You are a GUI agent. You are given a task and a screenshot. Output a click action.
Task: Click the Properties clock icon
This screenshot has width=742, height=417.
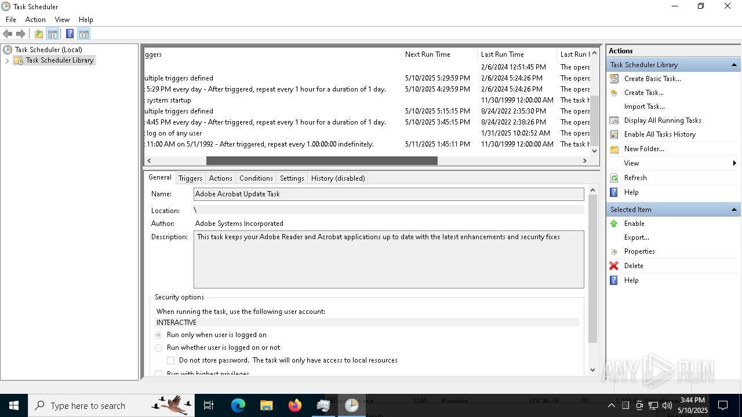tap(614, 251)
